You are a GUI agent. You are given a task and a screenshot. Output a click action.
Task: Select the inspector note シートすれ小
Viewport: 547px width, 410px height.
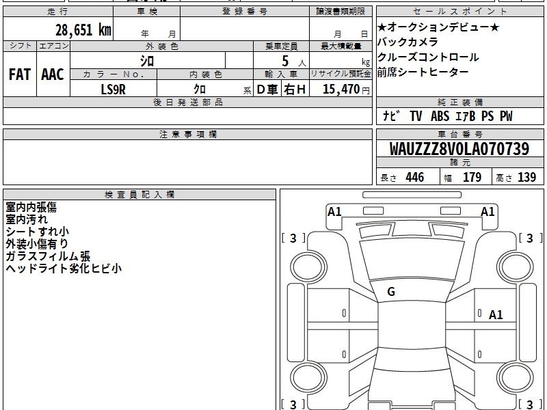[38, 232]
